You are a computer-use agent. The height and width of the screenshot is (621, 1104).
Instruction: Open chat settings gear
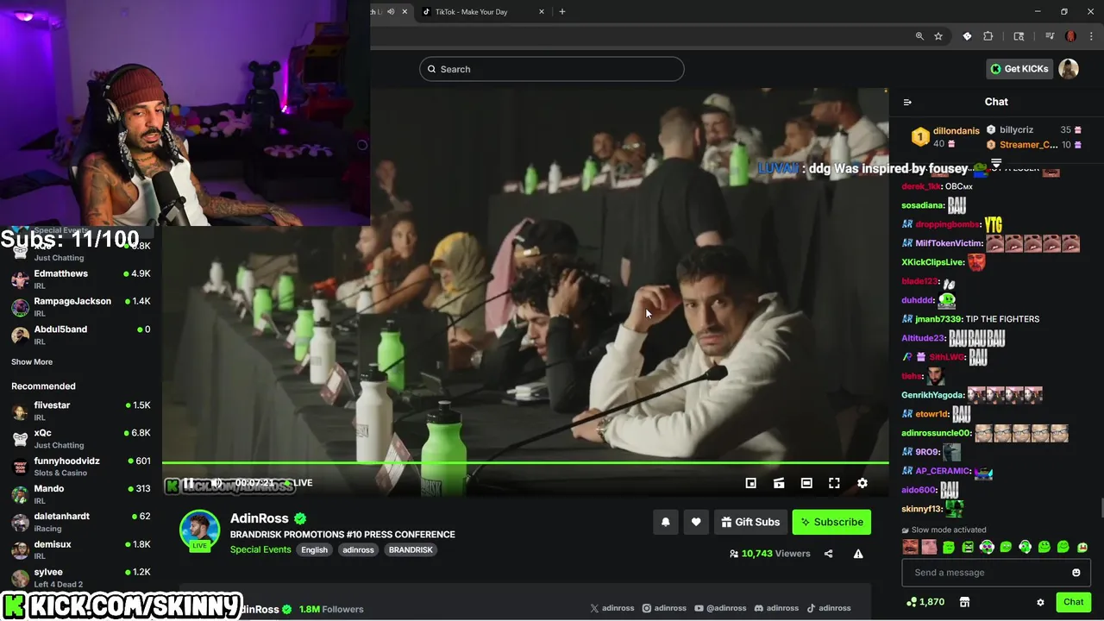[1040, 602]
